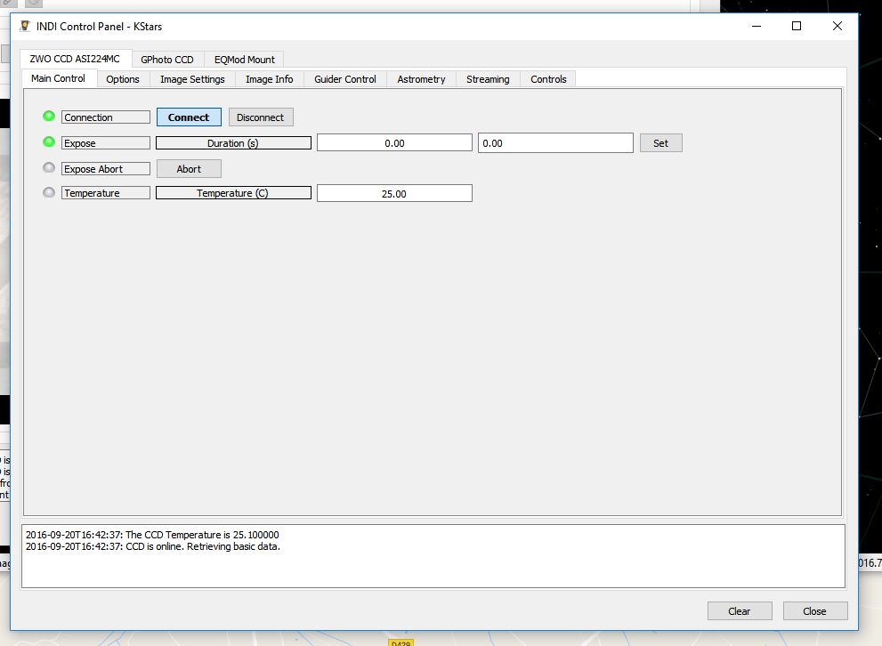This screenshot has height=646, width=882.
Task: Click the gray Expose Abort status light
Action: [x=49, y=167]
